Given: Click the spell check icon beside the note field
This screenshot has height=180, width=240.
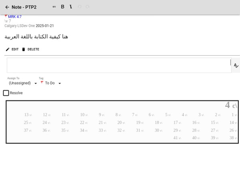Looking at the screenshot, I should click(236, 65).
